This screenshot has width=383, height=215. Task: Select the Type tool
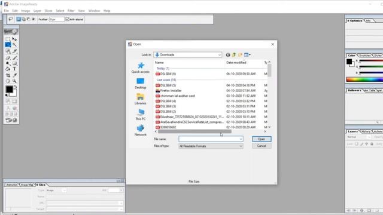point(14,69)
